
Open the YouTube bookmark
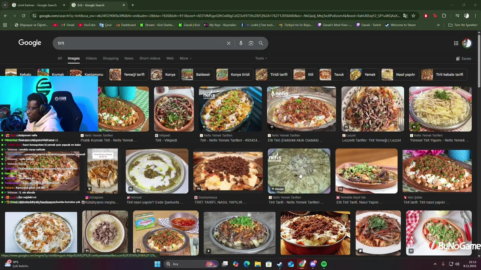(x=87, y=25)
